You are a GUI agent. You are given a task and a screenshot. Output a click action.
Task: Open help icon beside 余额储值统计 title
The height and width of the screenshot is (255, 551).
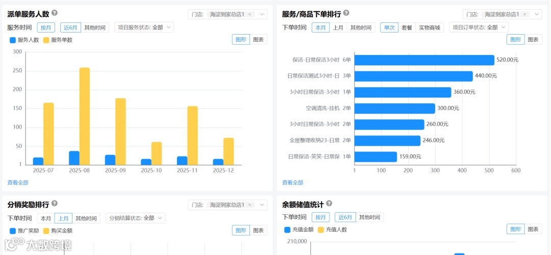tap(329, 204)
